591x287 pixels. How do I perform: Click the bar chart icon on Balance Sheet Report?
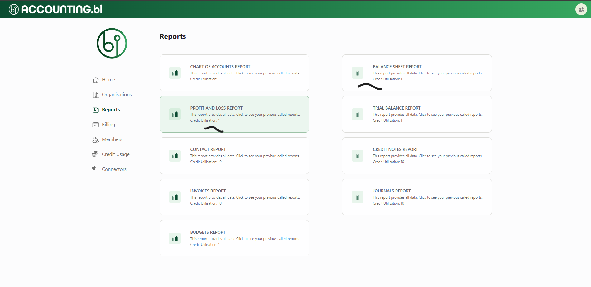tap(358, 73)
